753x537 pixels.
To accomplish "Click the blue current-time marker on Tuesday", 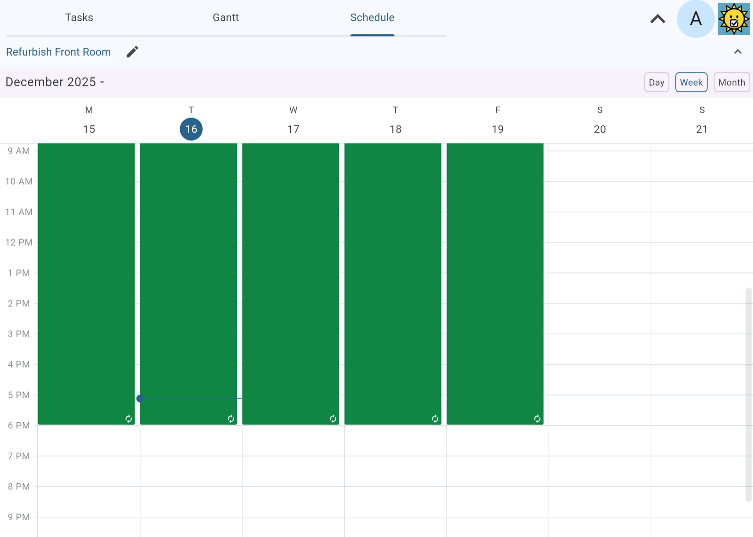I will (140, 398).
